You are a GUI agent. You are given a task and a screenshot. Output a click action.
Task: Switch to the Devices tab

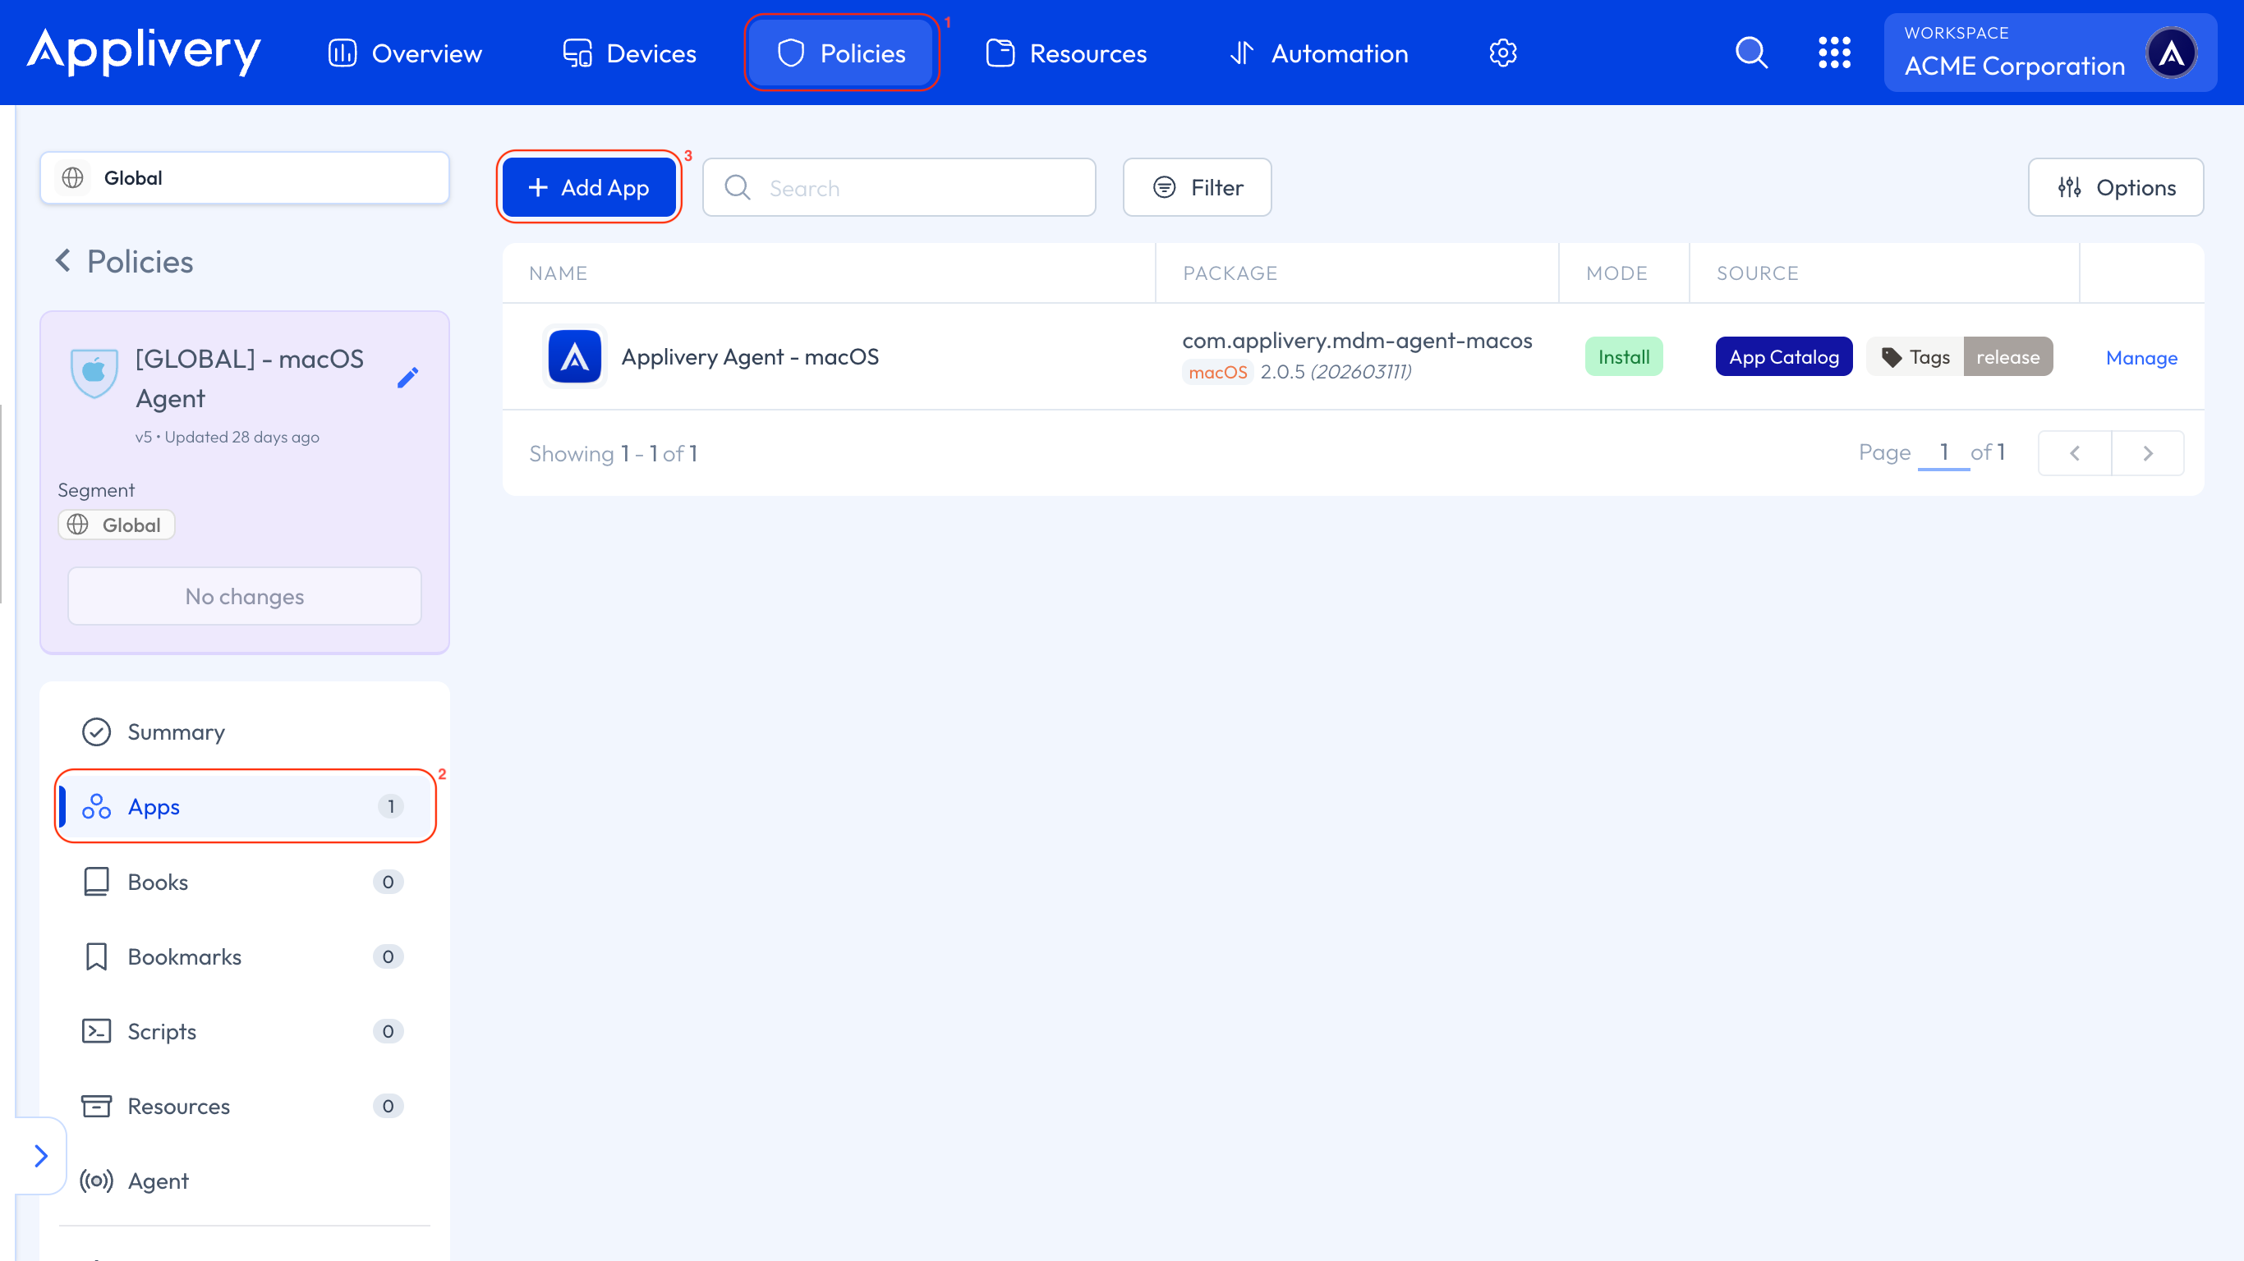(x=629, y=53)
